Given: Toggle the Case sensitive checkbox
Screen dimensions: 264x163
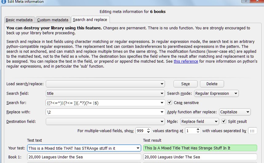Looking at the screenshot, I should [x=170, y=103].
